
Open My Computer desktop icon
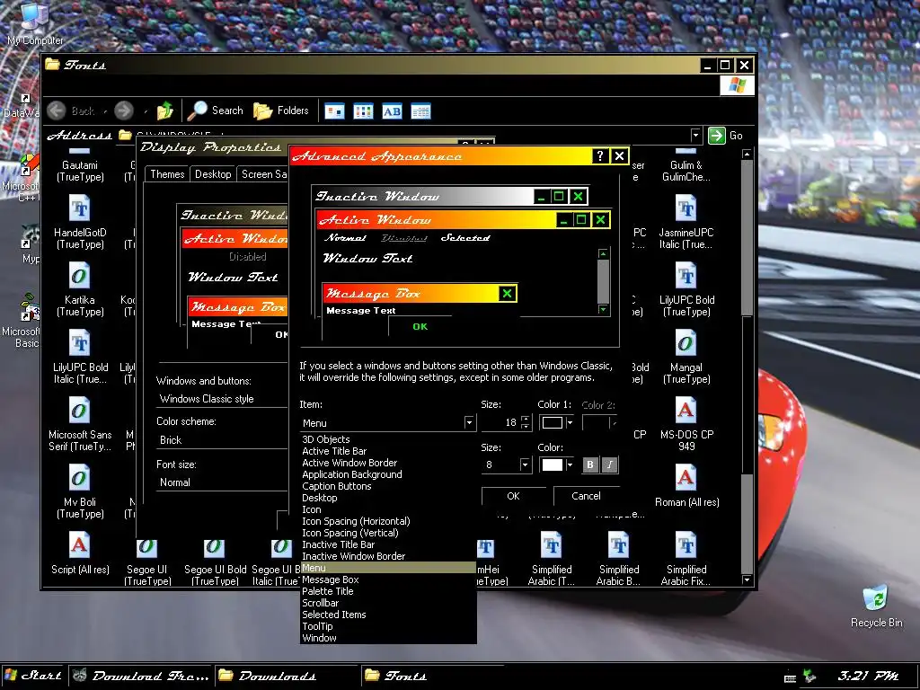click(34, 24)
